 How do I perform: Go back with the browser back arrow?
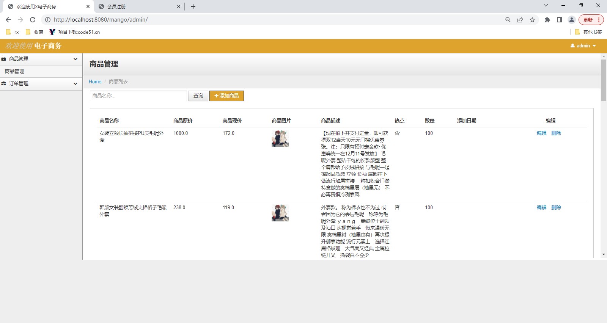8,20
